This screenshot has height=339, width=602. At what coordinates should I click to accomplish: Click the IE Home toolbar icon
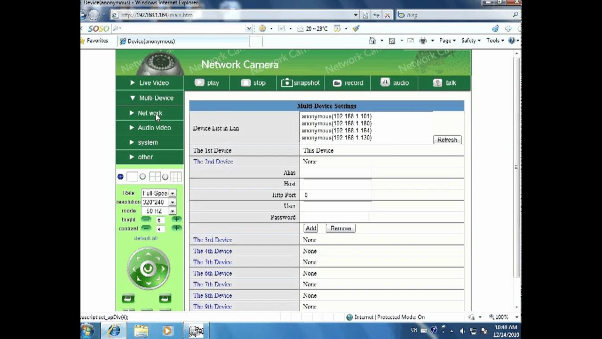tap(372, 40)
